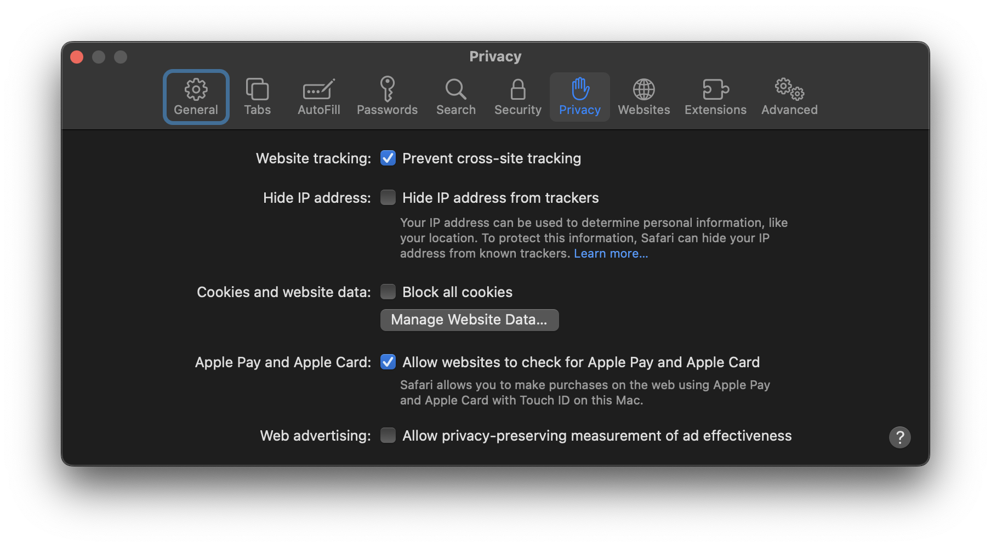The image size is (991, 547).
Task: Check the Block all cookies box
Action: 388,292
